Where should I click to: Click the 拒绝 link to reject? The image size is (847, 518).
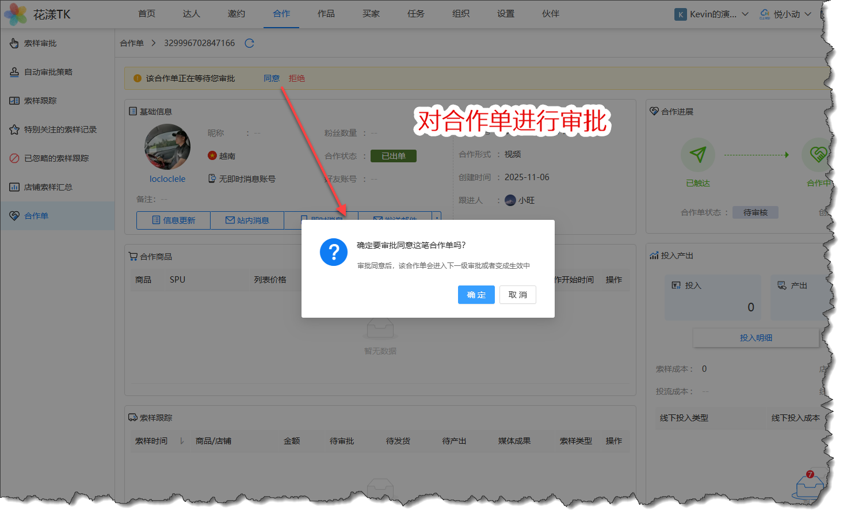(296, 78)
